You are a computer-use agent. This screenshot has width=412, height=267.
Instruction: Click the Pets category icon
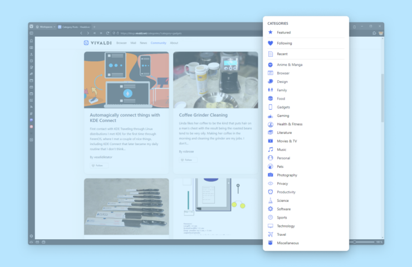271,166
